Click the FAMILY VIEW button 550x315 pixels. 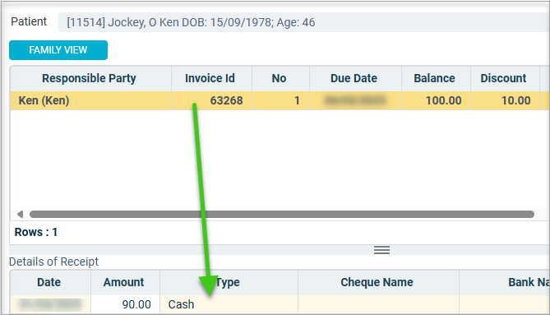pyautogui.click(x=58, y=50)
